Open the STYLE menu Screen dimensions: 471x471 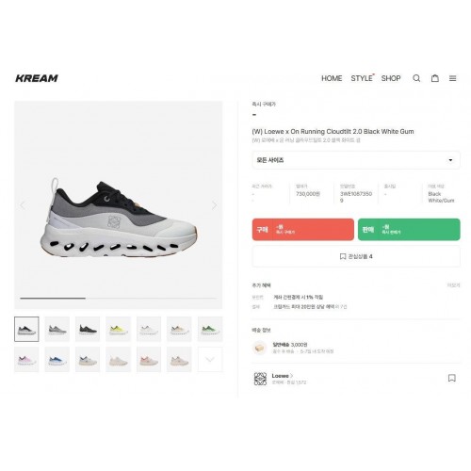[x=362, y=78]
